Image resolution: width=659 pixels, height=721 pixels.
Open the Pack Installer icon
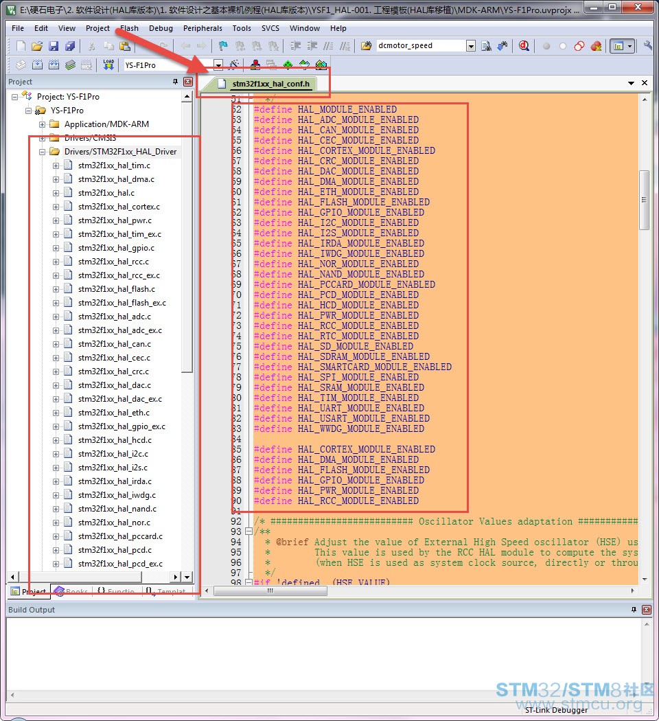321,65
